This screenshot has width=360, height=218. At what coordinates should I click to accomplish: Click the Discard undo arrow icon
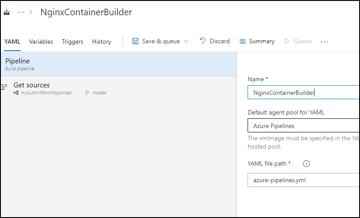[203, 41]
